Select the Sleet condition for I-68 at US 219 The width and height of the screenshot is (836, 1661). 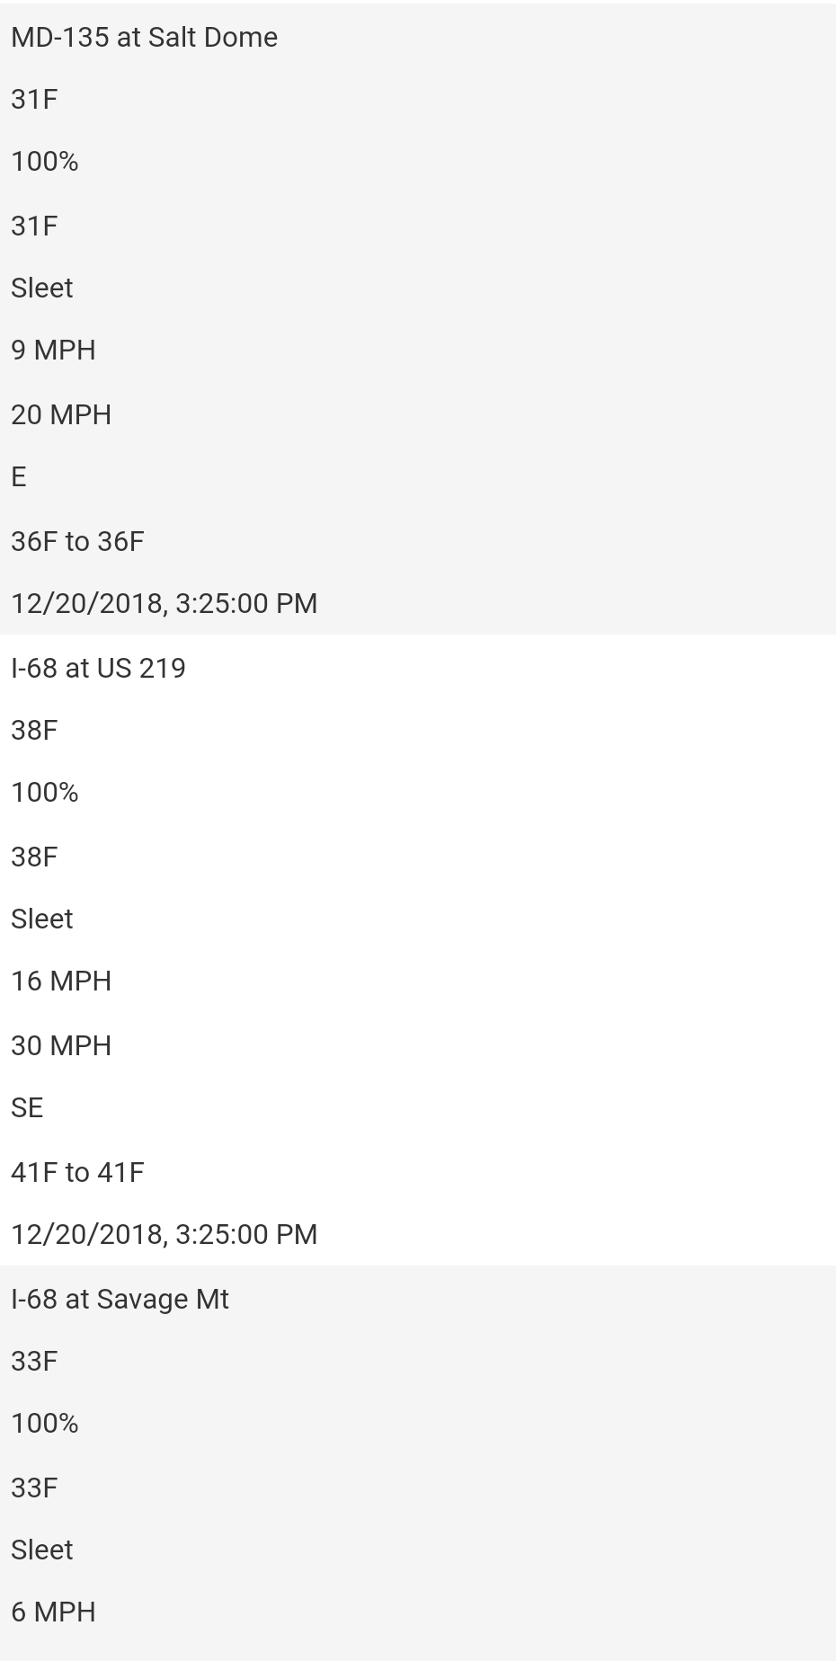tap(42, 919)
